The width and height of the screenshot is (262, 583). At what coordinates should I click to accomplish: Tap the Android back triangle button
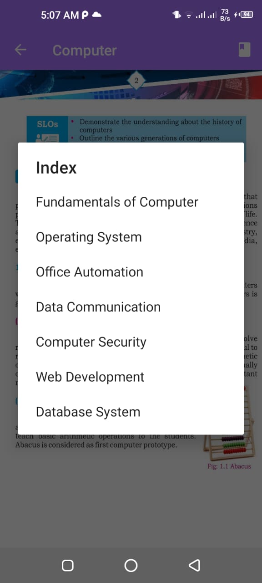194,565
